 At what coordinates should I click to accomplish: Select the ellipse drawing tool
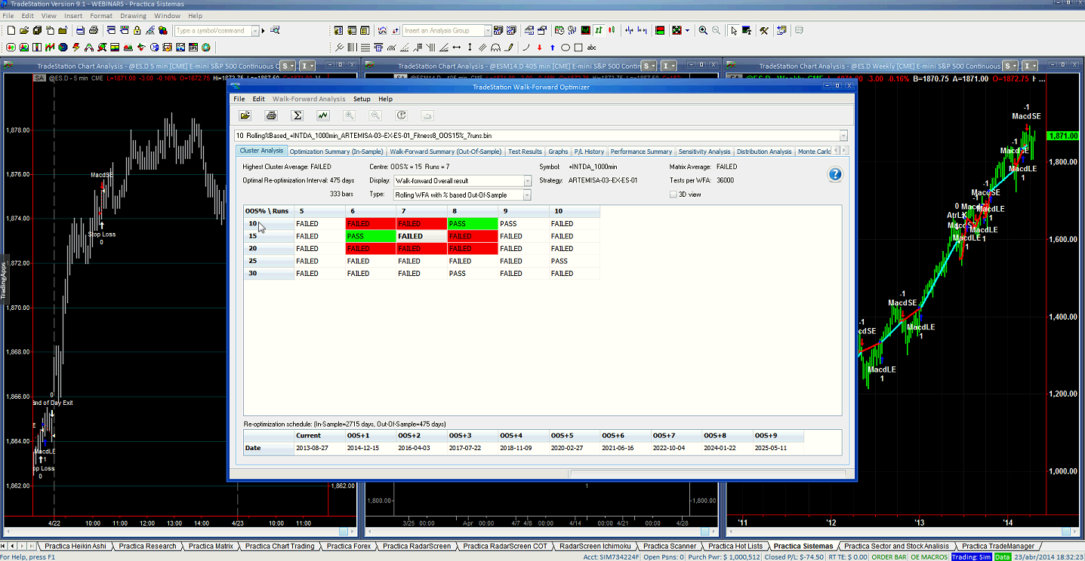pyautogui.click(x=565, y=47)
